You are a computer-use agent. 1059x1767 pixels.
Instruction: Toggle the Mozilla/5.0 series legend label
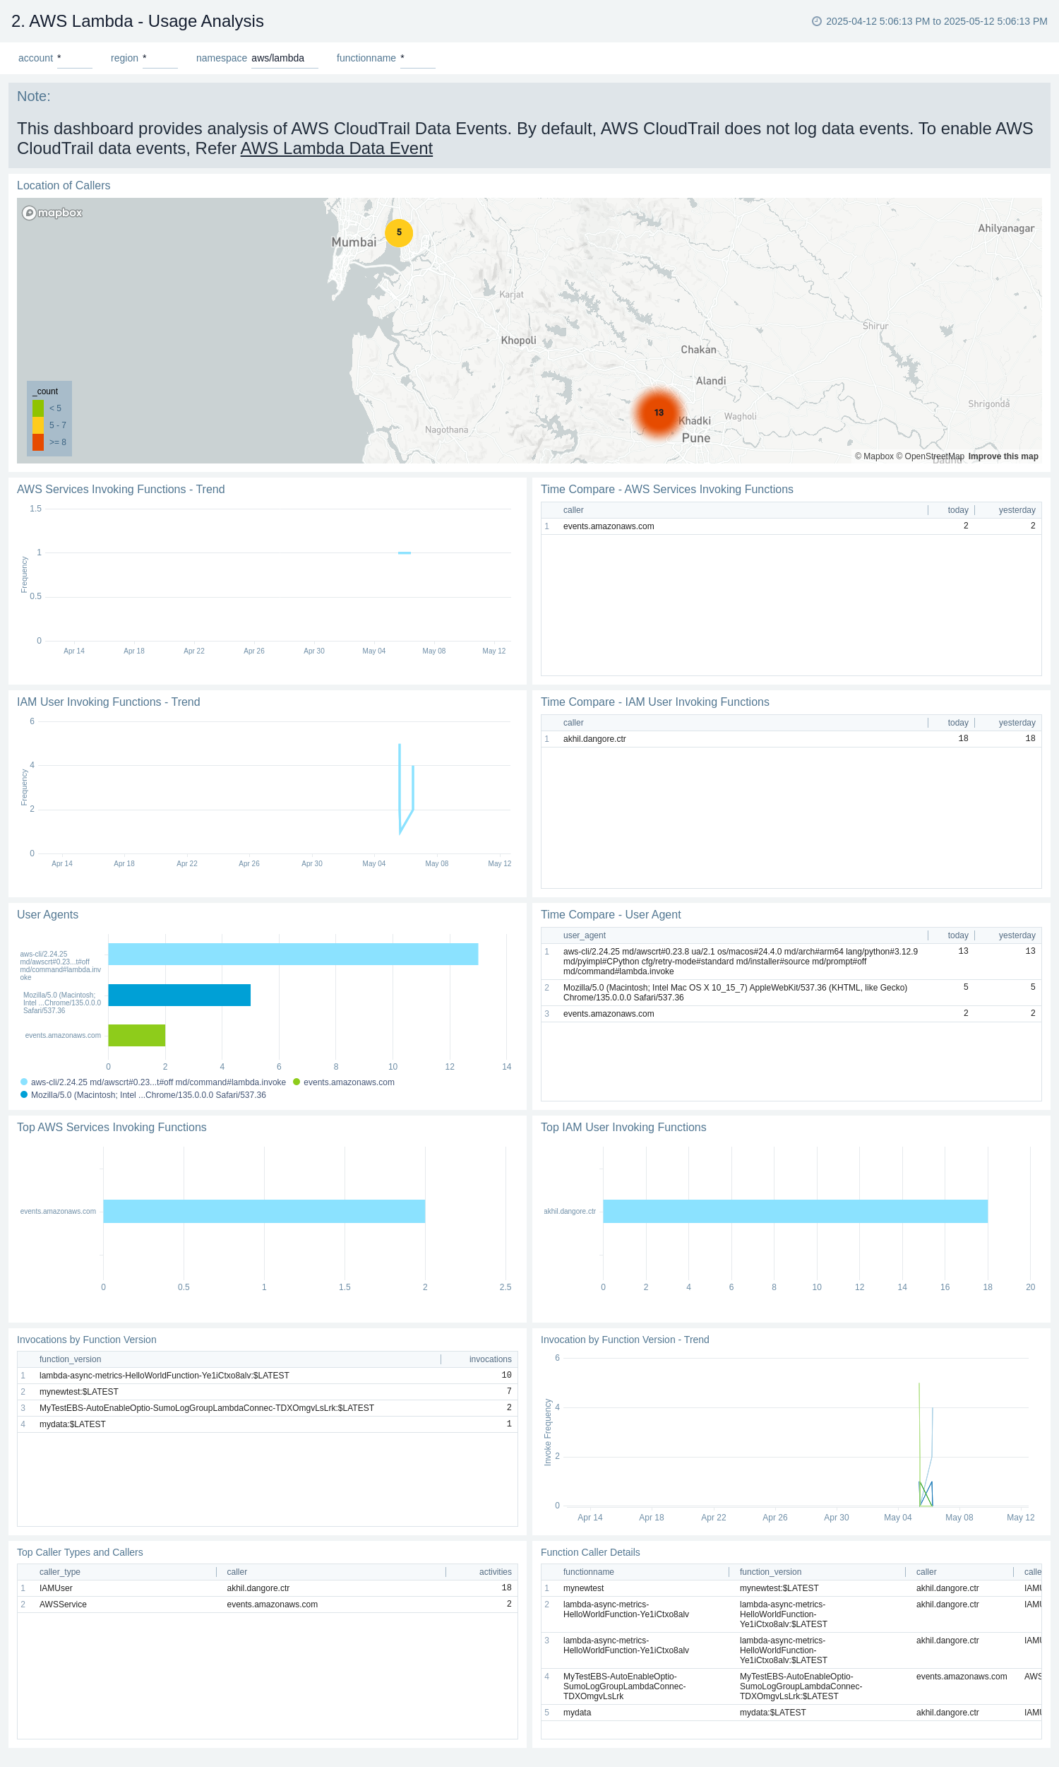148,1095
